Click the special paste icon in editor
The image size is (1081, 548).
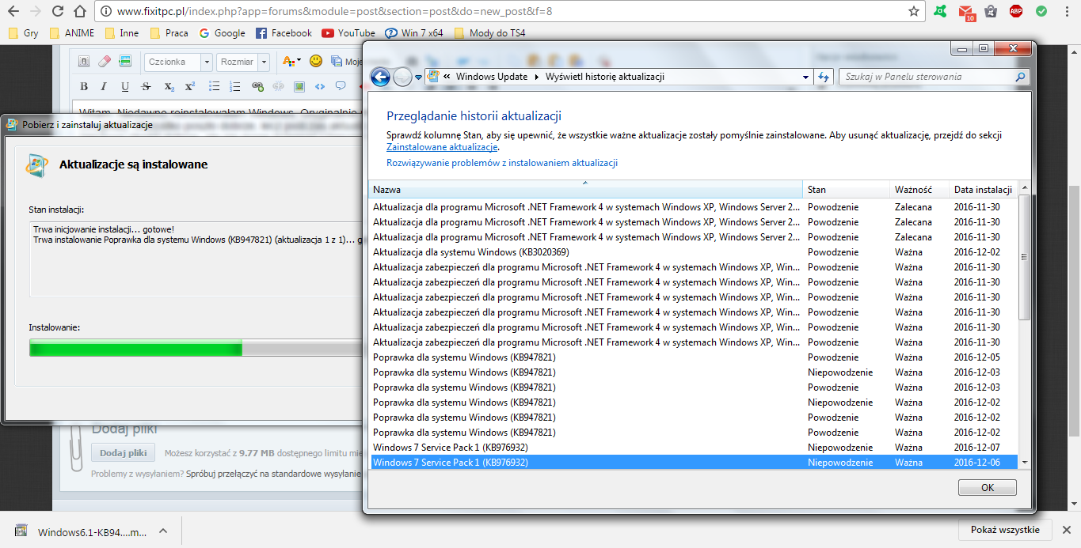(124, 62)
